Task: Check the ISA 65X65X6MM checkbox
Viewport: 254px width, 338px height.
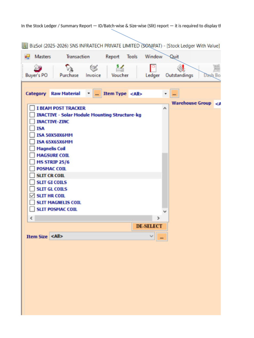Action: pos(32,142)
